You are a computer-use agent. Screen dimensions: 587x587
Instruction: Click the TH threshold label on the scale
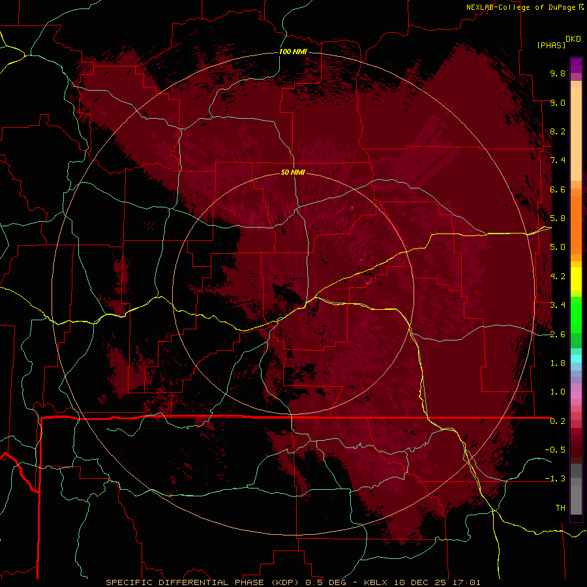(560, 508)
